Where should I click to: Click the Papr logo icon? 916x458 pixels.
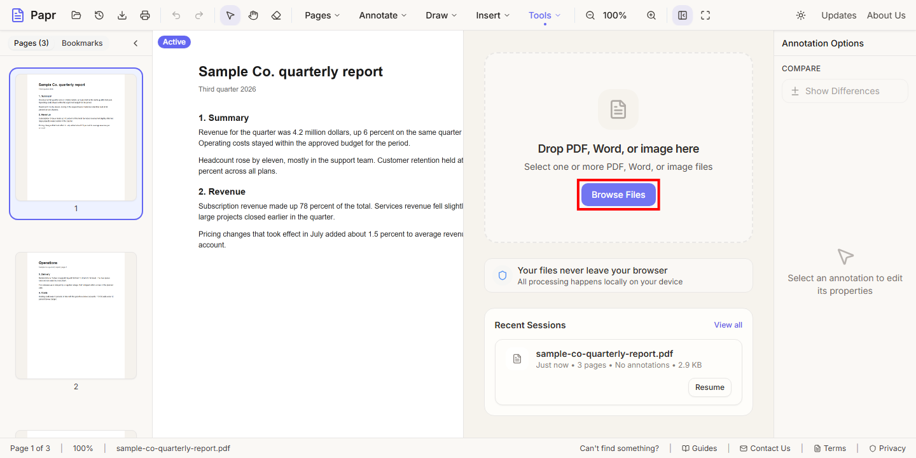tap(18, 15)
